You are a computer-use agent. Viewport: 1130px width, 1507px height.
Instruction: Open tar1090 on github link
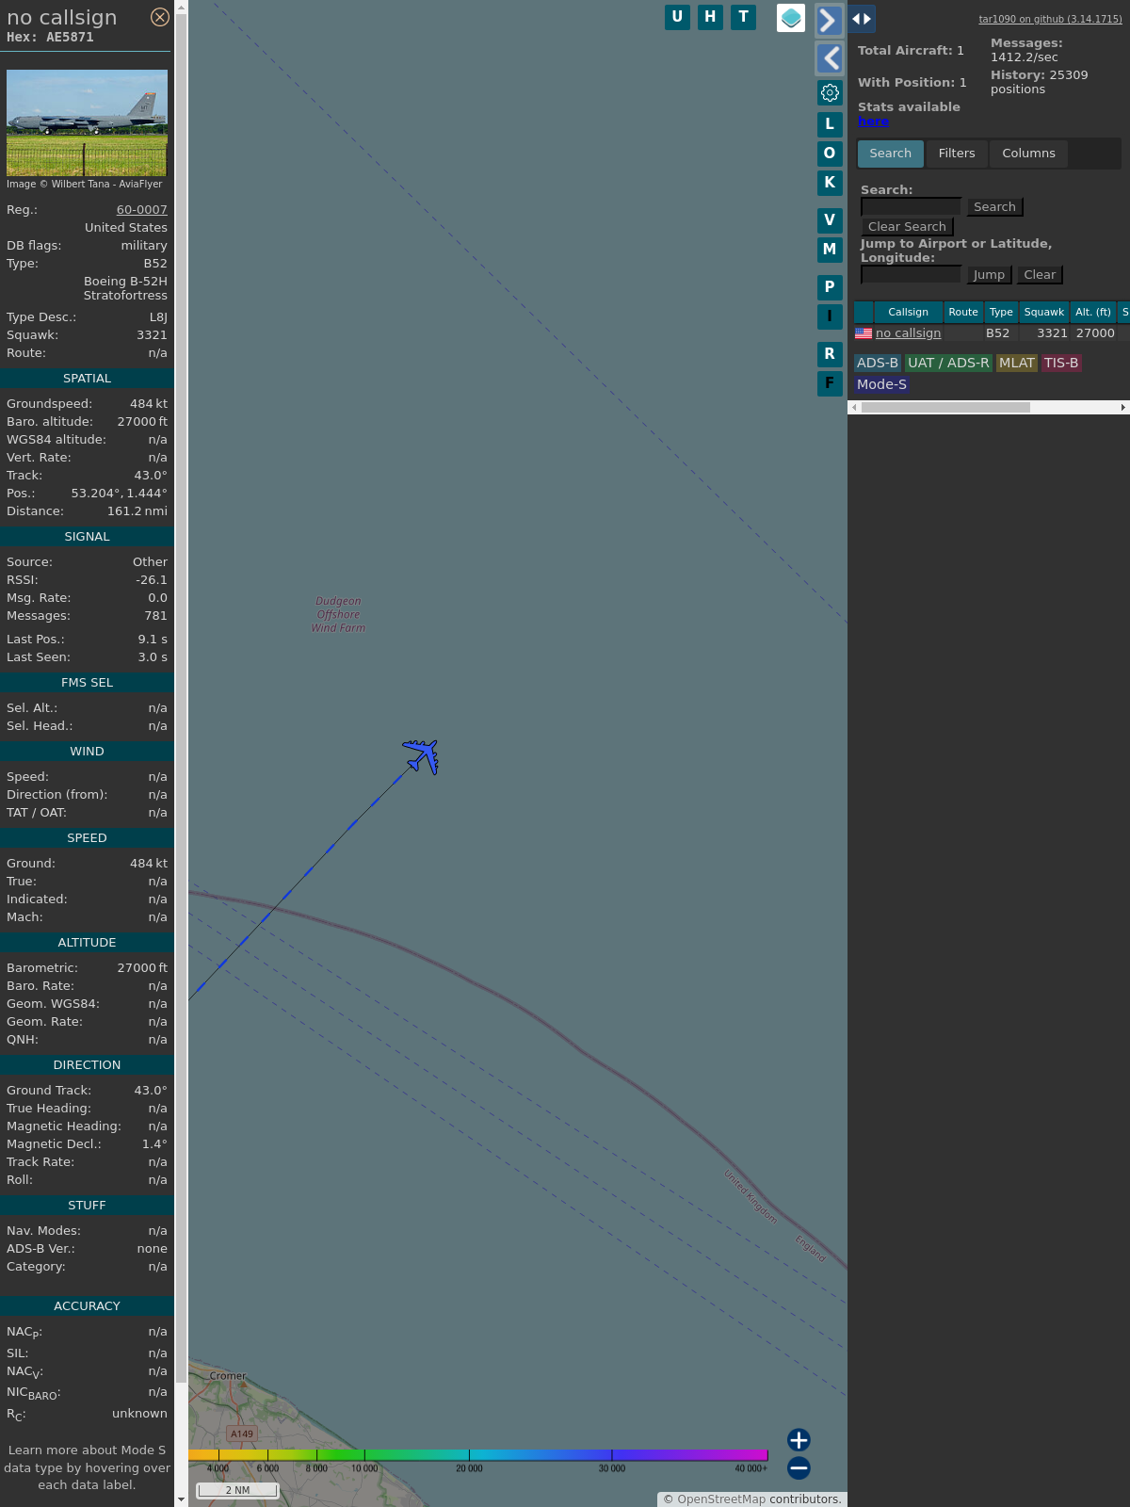pos(1050,19)
